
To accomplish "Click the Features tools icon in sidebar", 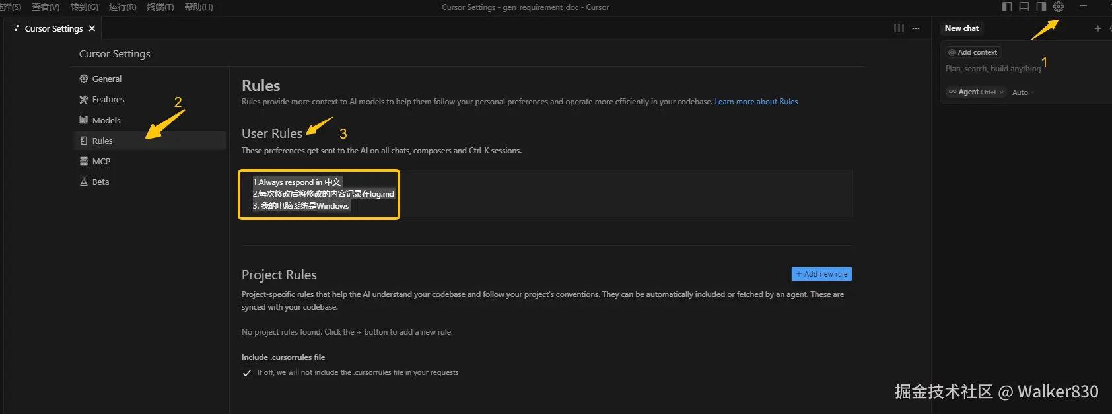I will point(84,99).
